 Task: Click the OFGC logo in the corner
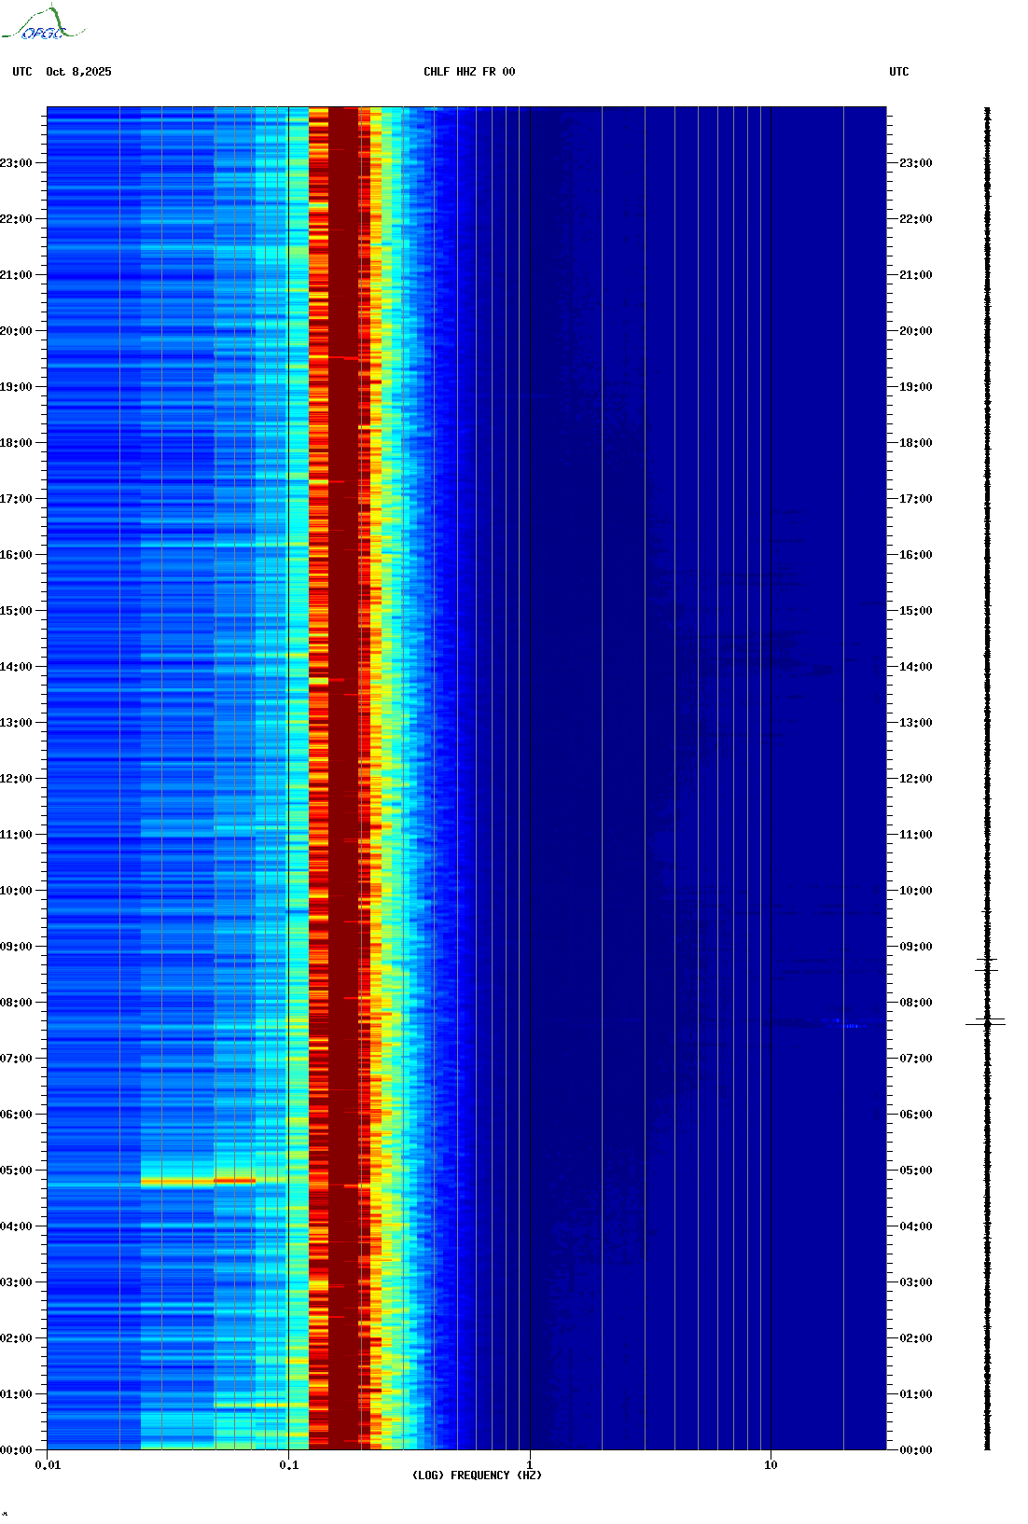[42, 25]
